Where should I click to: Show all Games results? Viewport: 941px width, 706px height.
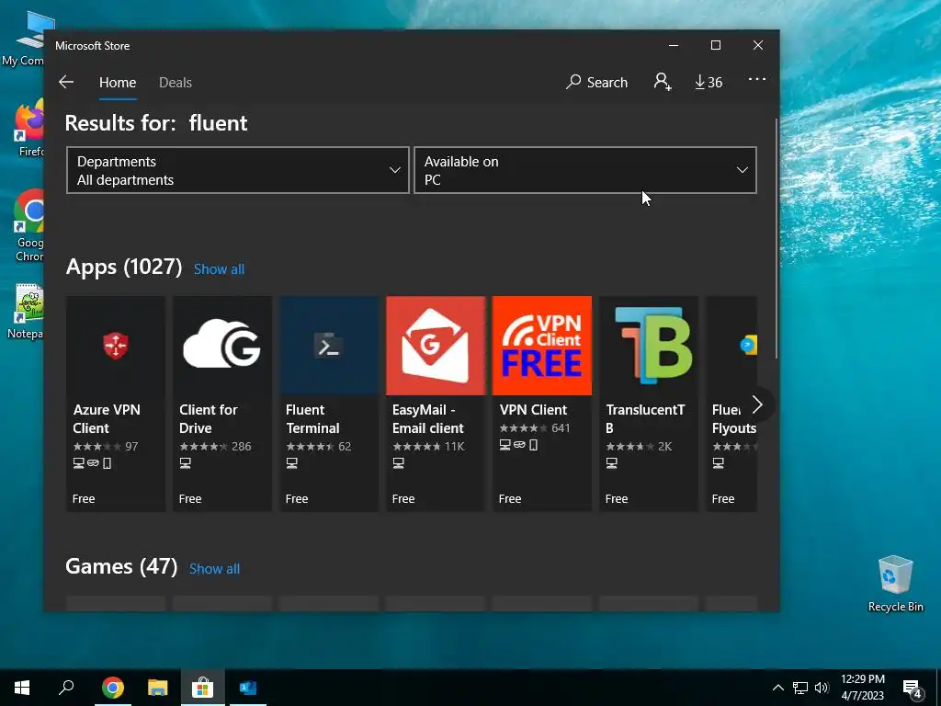pyautogui.click(x=214, y=568)
